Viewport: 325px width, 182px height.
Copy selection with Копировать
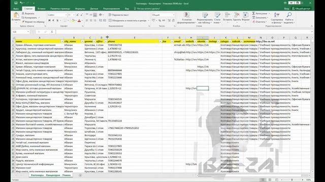pos(29,18)
